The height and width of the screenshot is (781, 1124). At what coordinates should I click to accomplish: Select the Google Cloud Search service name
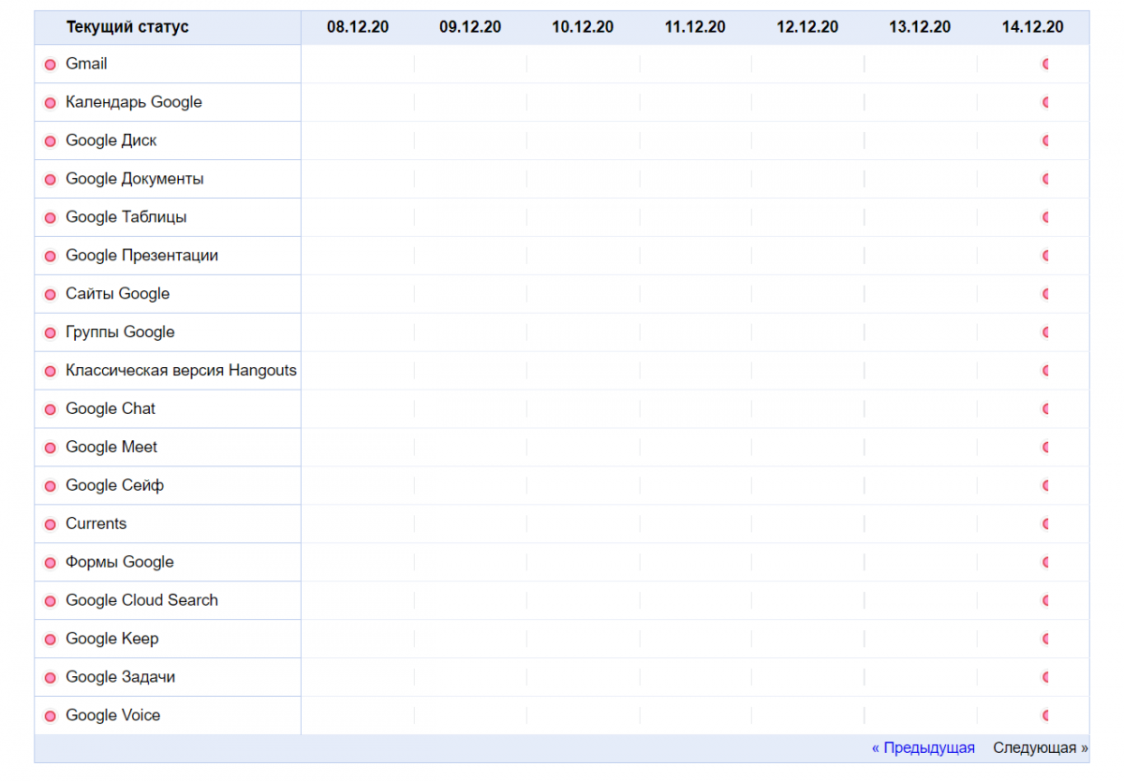click(x=142, y=600)
